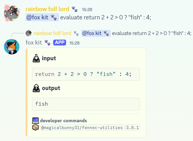Click the input code block with return statement

click(x=86, y=74)
